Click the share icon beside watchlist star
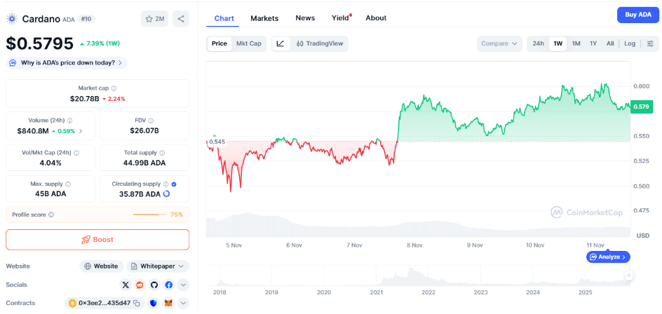662x314 pixels. point(180,19)
